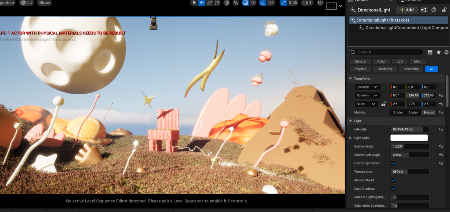Toggle favorites star filter
Screen dimensions: 450x212
439,52
